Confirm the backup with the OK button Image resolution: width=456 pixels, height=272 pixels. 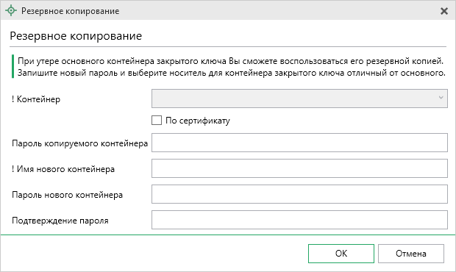point(341,254)
